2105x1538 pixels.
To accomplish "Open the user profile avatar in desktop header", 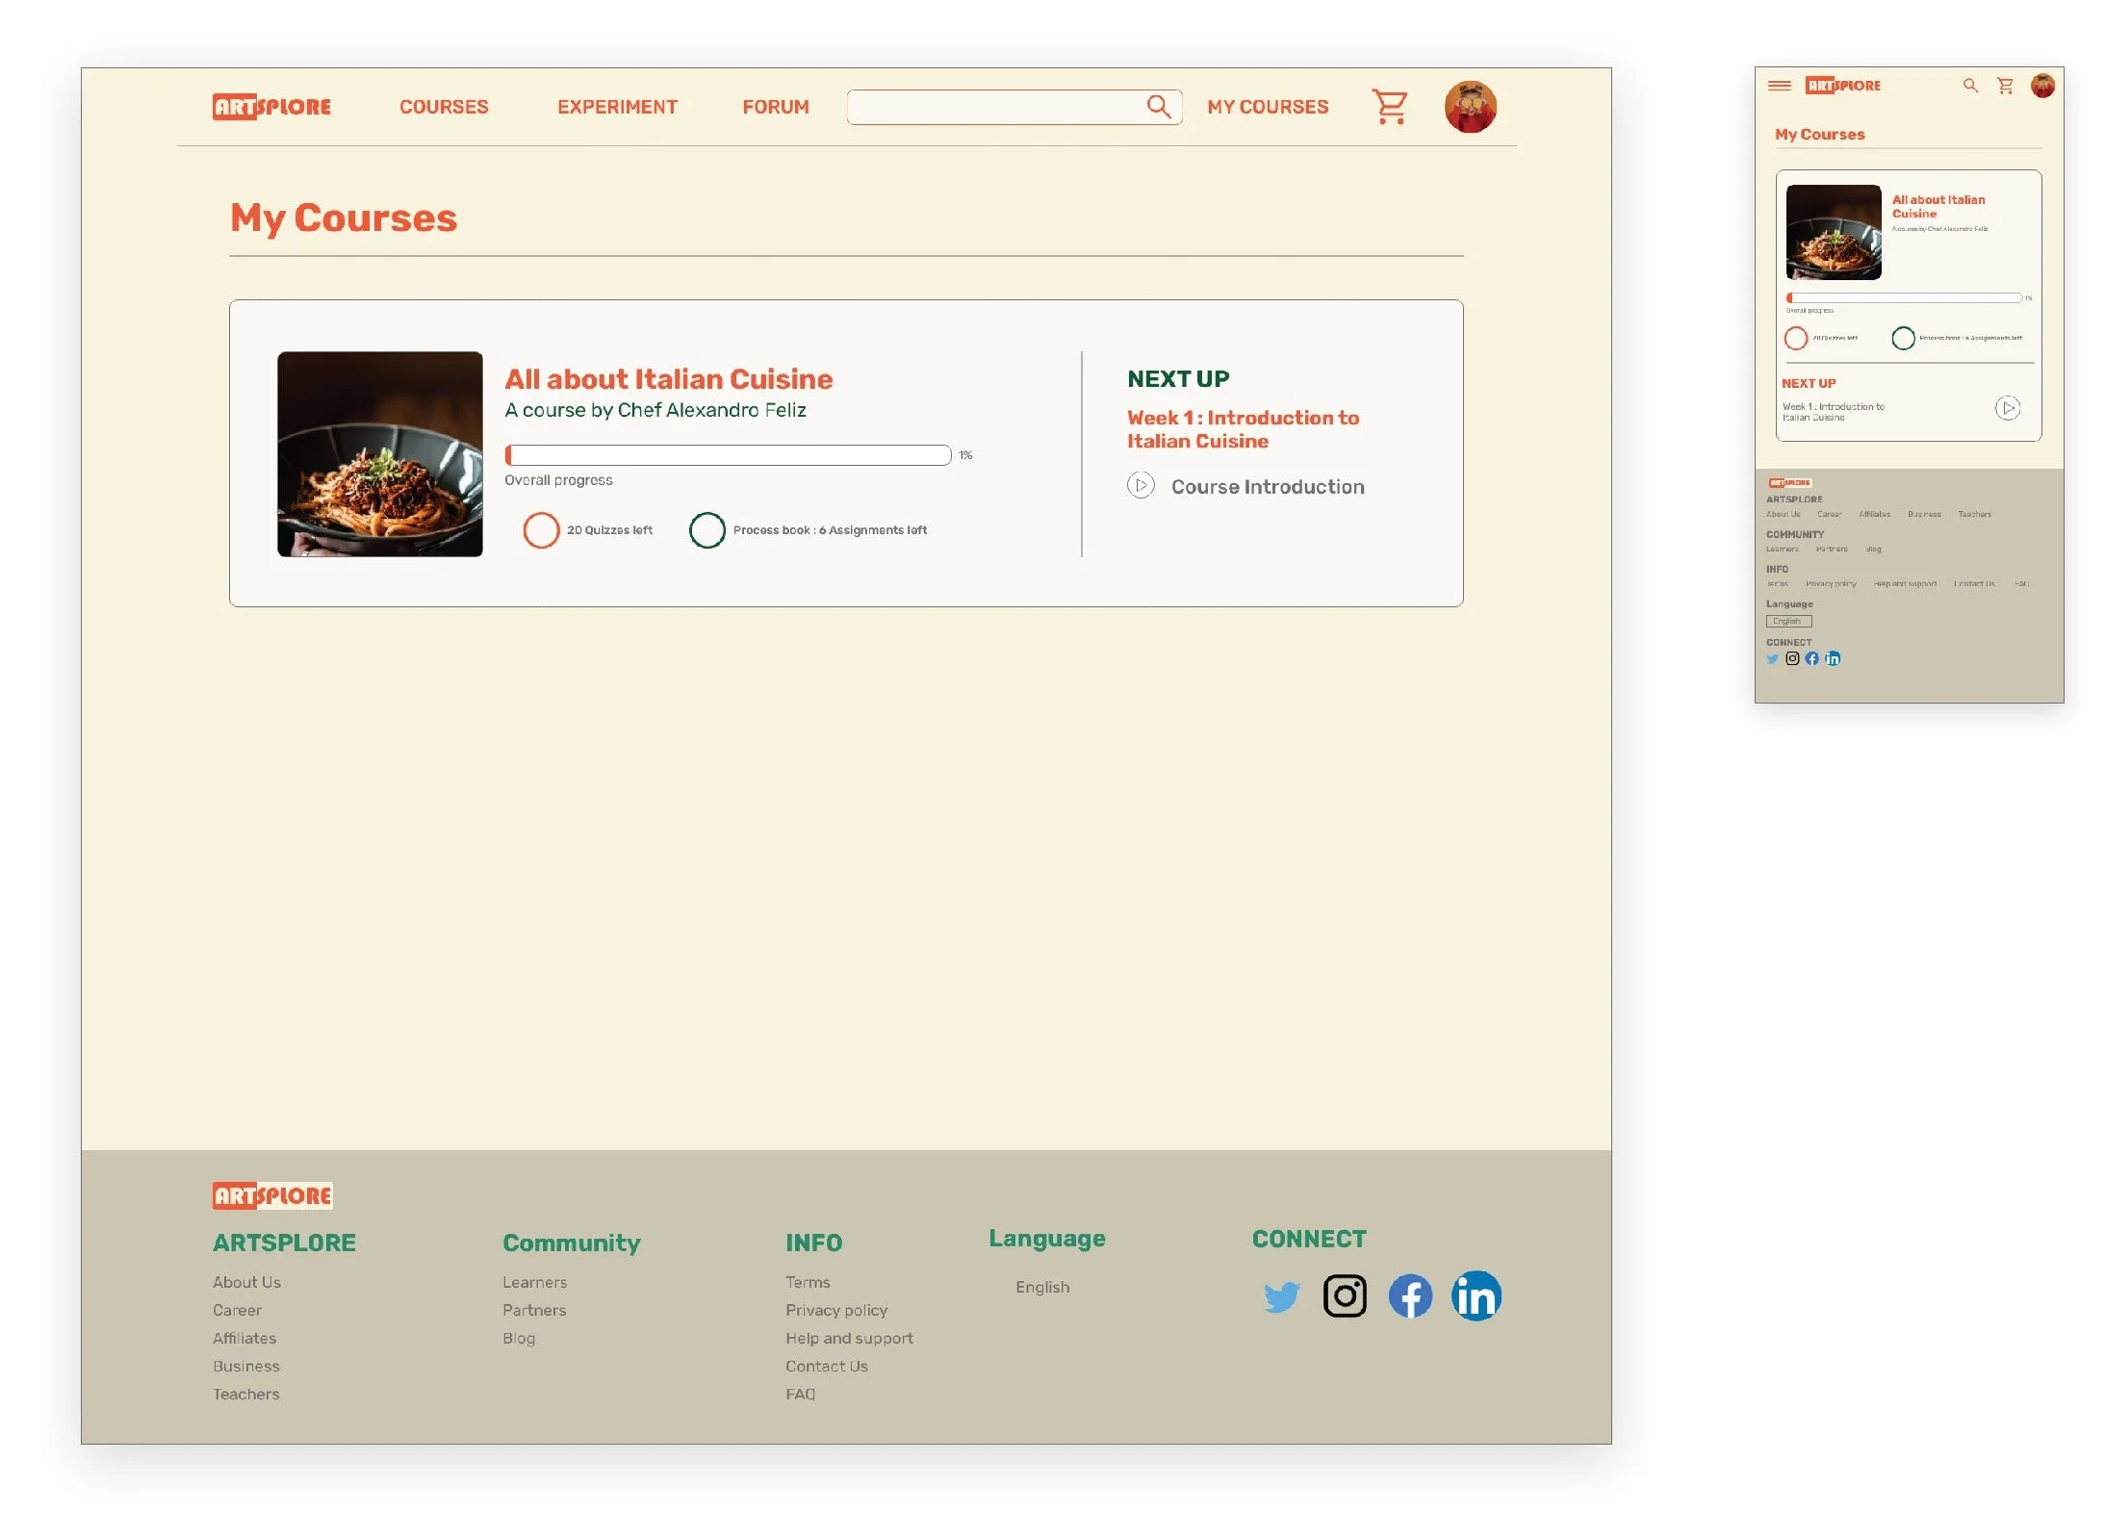I will point(1469,107).
